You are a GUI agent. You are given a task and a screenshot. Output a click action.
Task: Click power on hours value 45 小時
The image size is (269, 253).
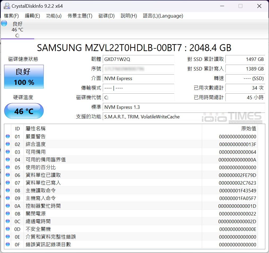[x=245, y=98]
